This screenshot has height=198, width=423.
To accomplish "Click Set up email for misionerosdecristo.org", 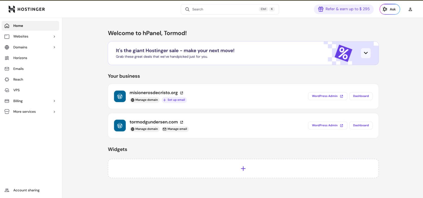I will point(174,100).
